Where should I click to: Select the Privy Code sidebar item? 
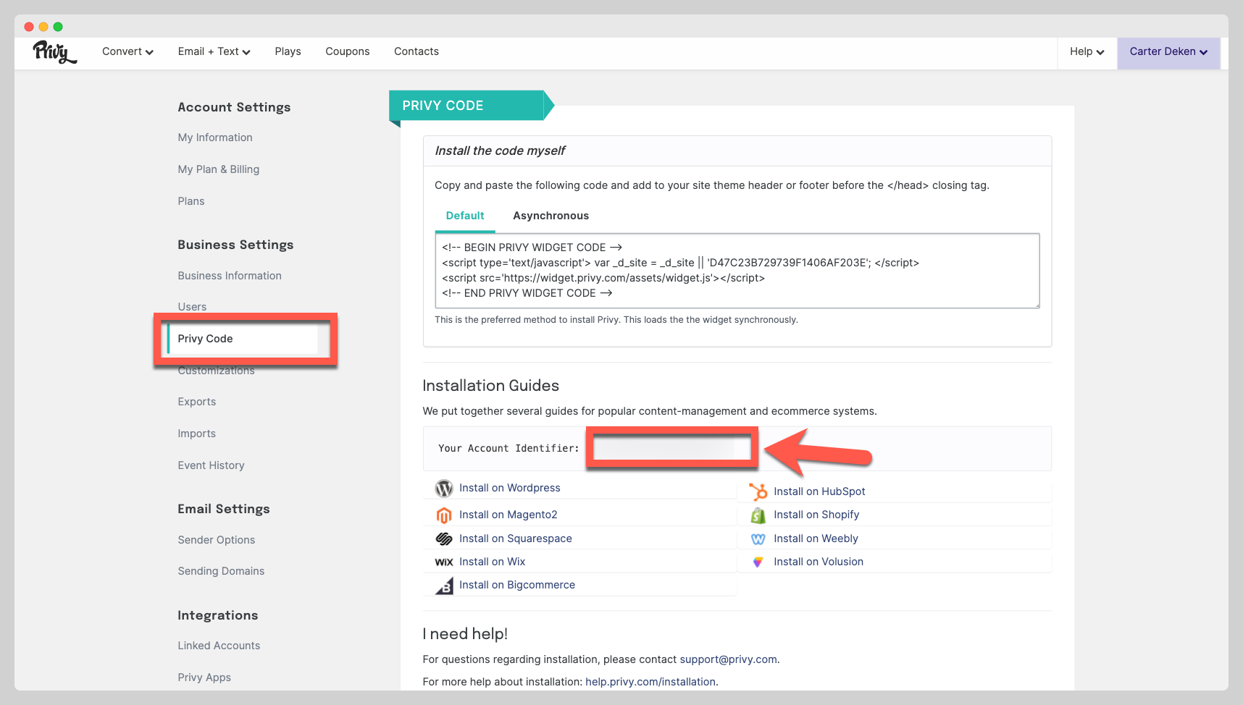[x=206, y=338]
